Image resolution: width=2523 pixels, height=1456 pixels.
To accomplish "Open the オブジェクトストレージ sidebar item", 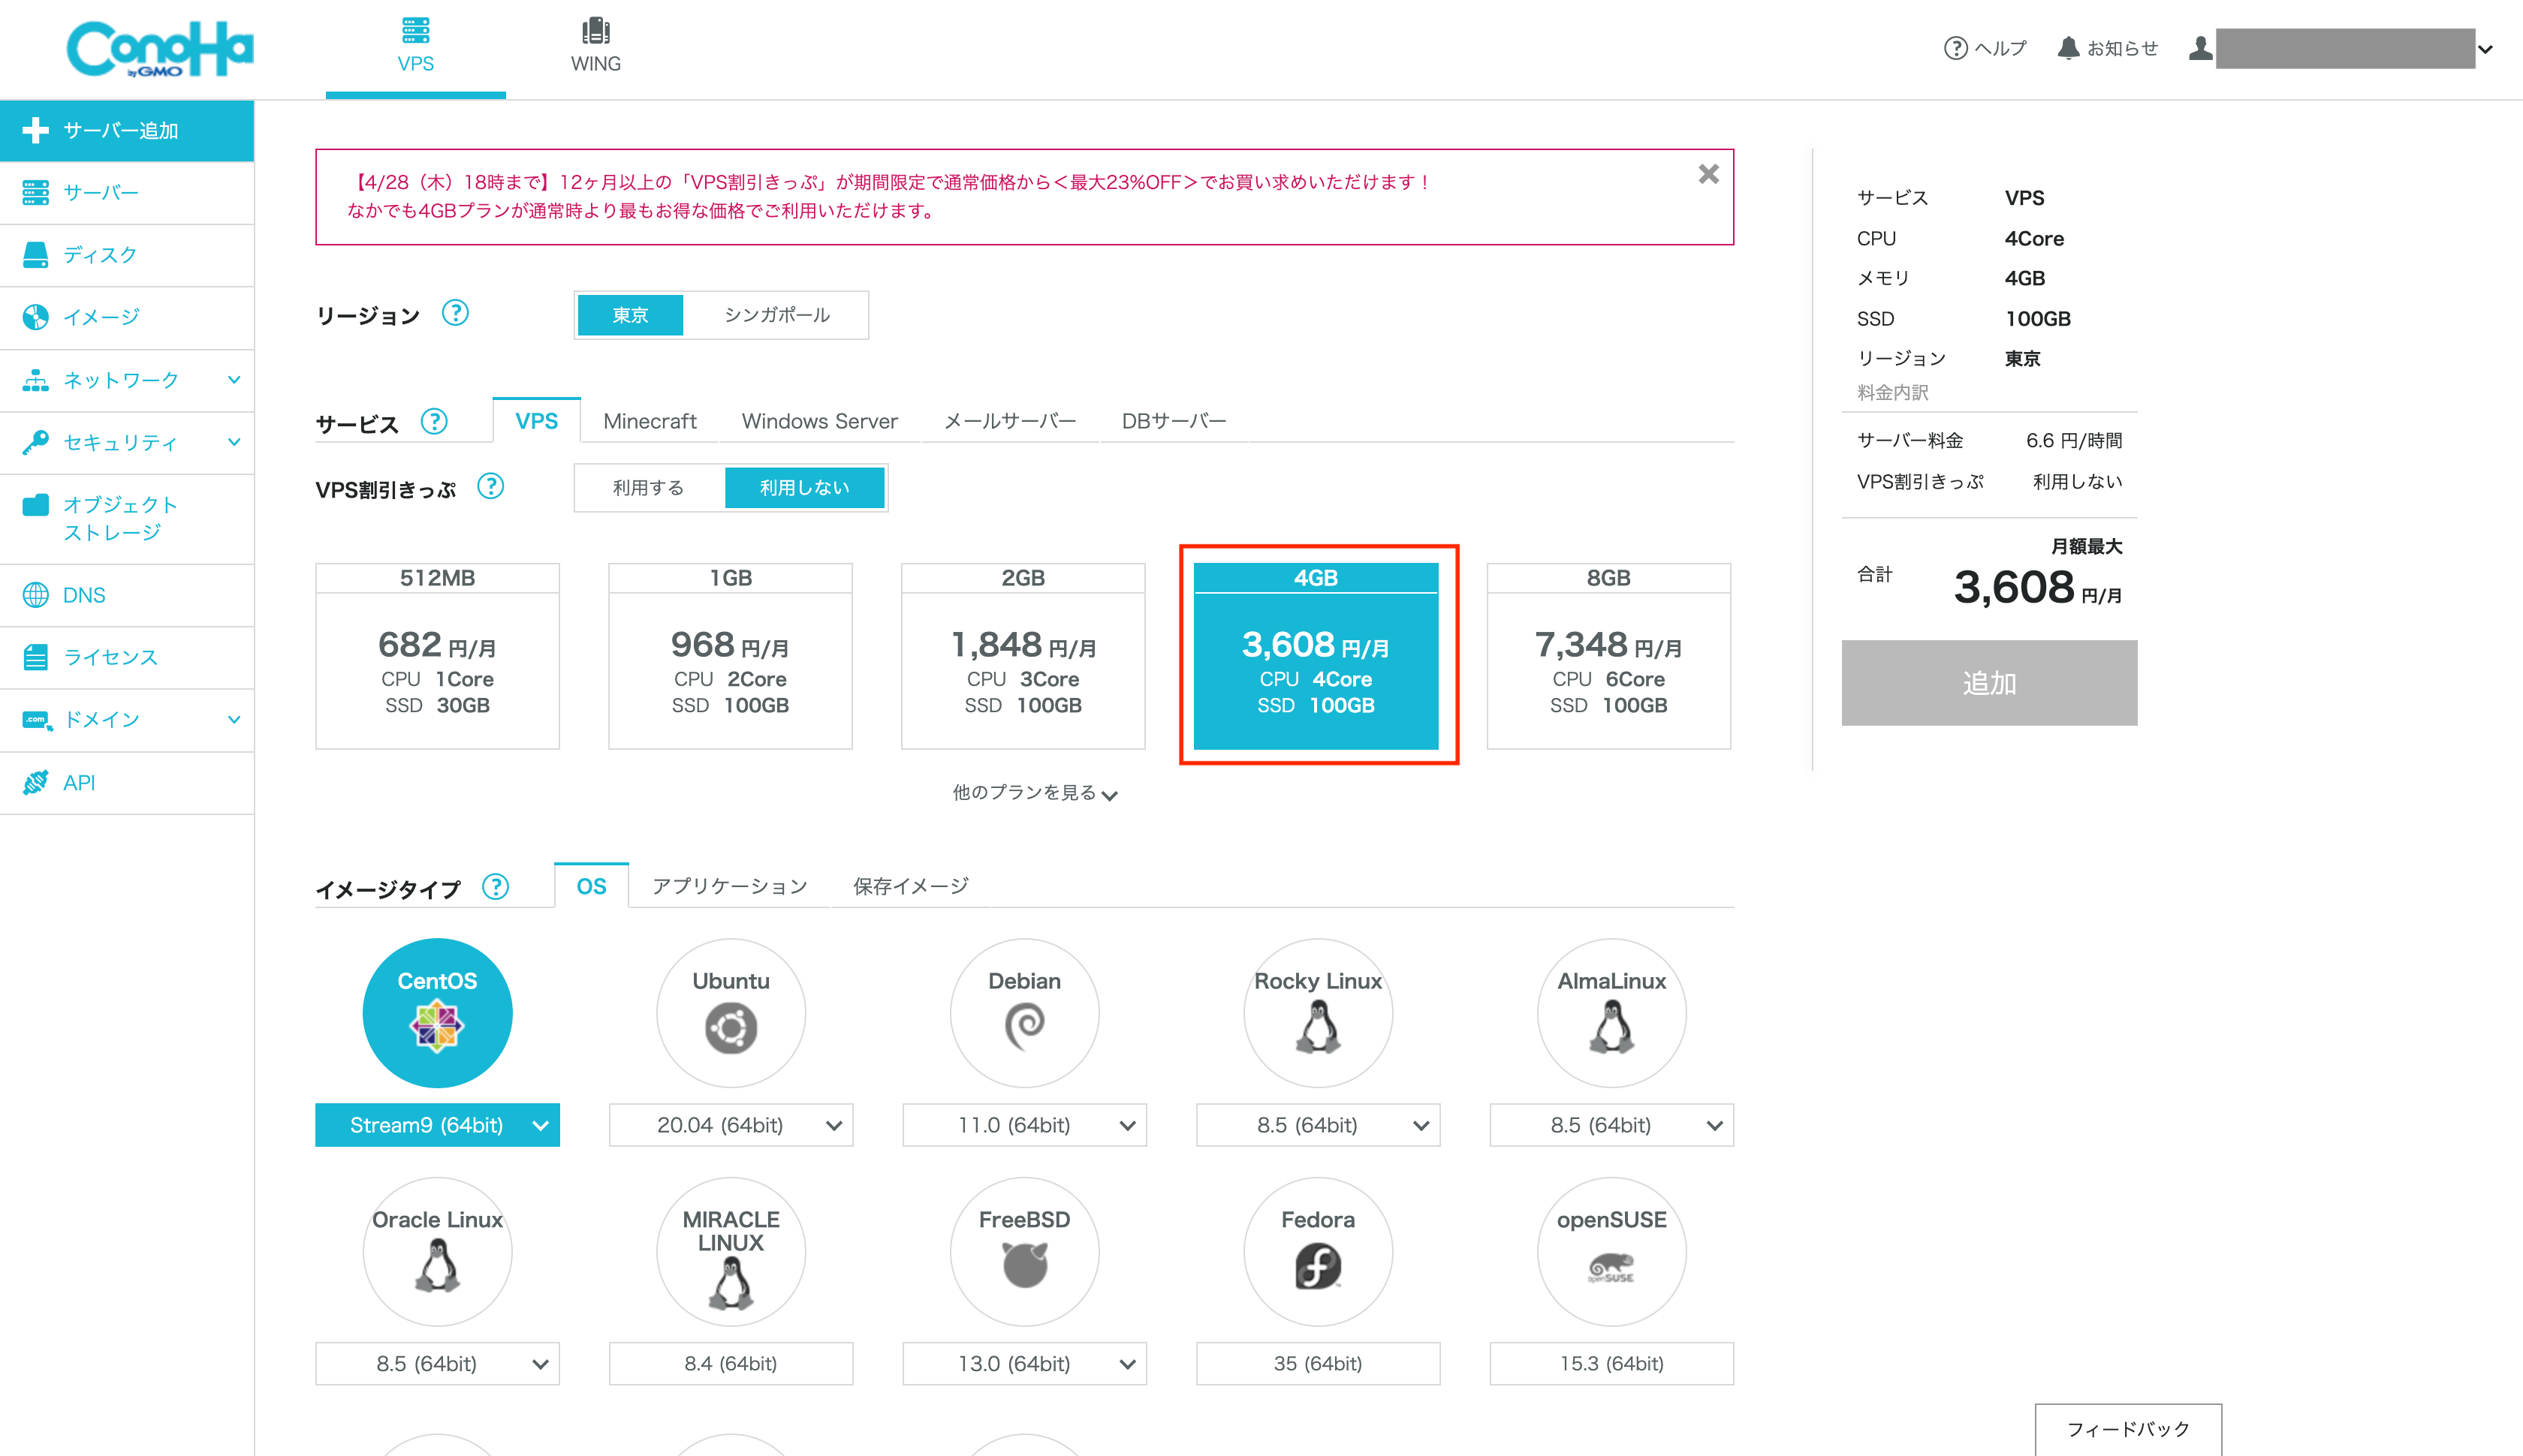I will coord(127,519).
